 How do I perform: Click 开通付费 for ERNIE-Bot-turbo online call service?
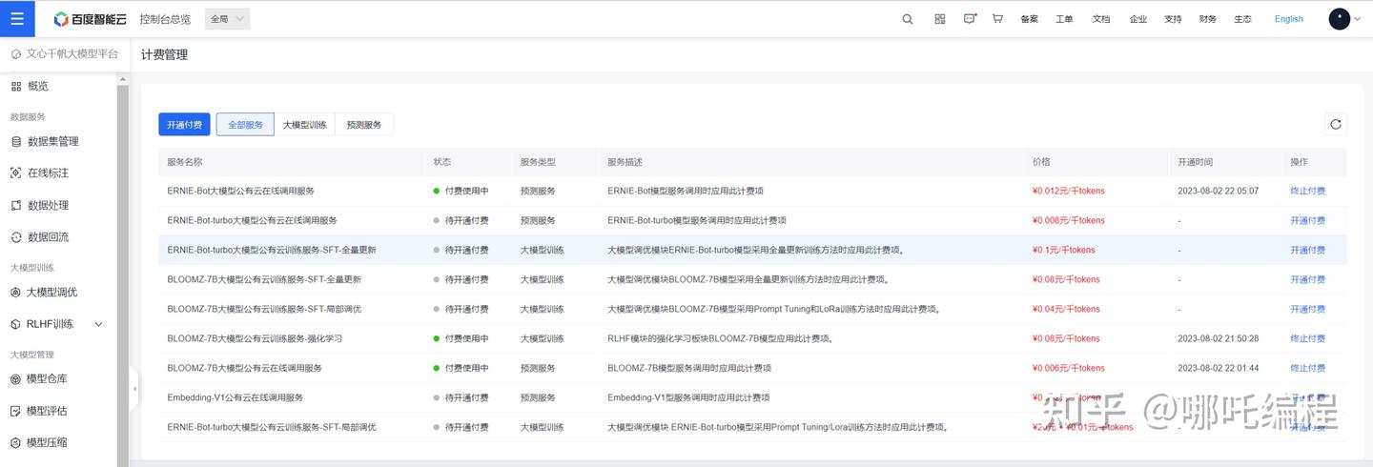(1307, 220)
